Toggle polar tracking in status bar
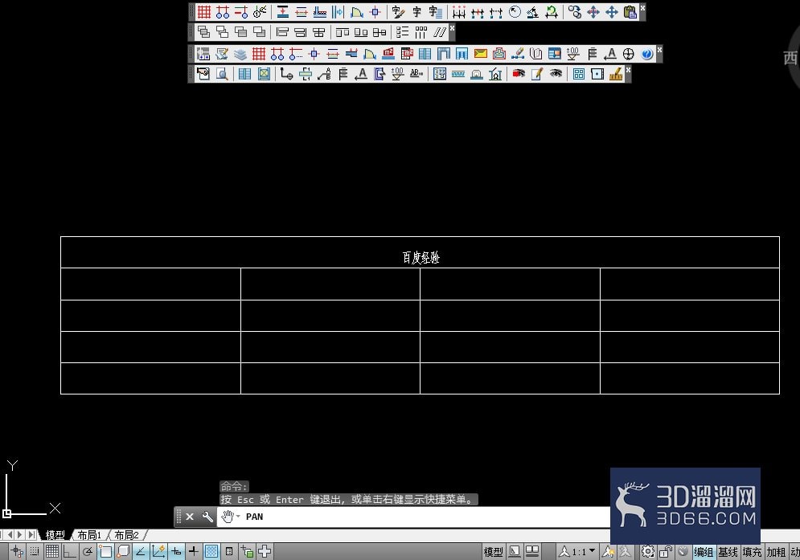 (x=88, y=551)
